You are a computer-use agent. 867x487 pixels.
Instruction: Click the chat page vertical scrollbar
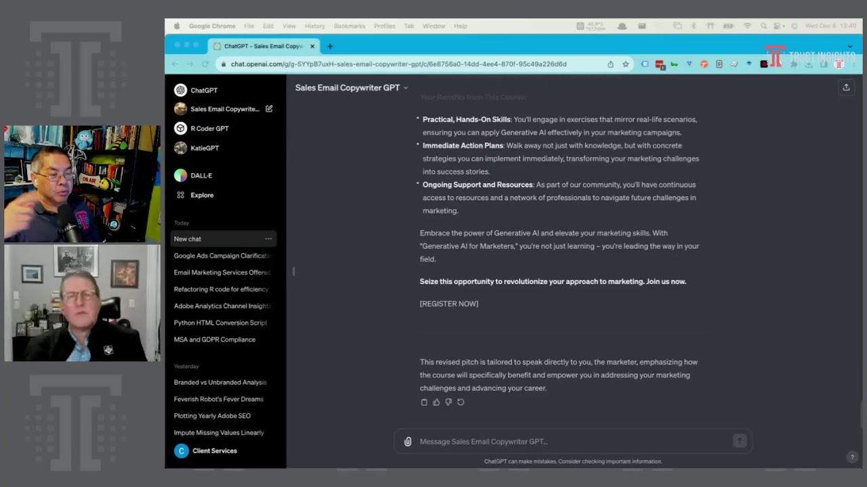click(862, 414)
